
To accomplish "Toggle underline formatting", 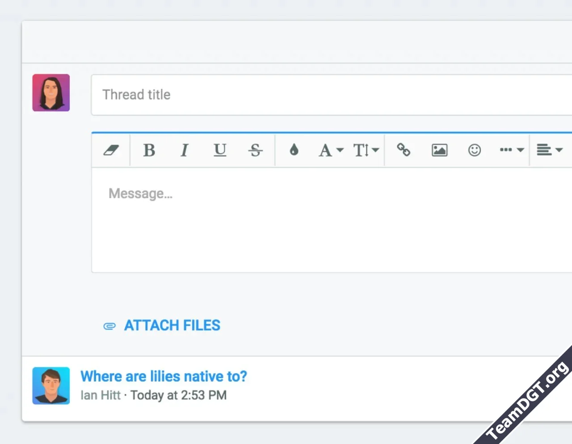I will click(220, 150).
